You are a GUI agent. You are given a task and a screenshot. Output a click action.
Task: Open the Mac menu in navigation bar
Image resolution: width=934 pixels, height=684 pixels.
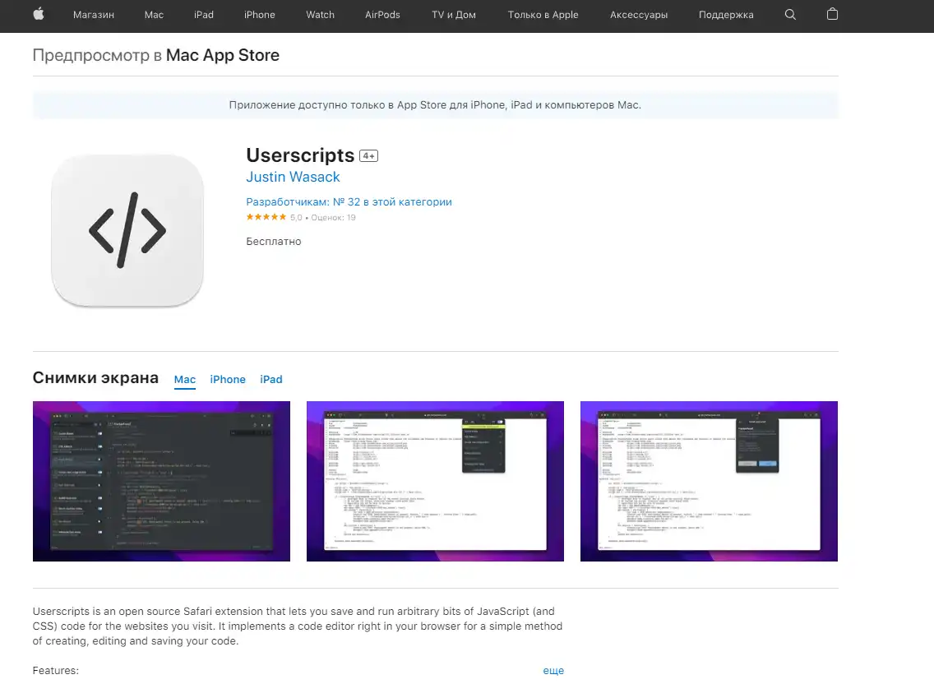point(154,14)
